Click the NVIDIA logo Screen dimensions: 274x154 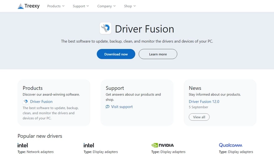163,145
